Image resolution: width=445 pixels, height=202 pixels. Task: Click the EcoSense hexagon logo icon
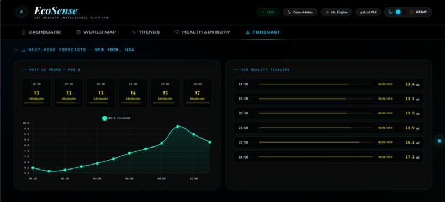pyautogui.click(x=22, y=12)
